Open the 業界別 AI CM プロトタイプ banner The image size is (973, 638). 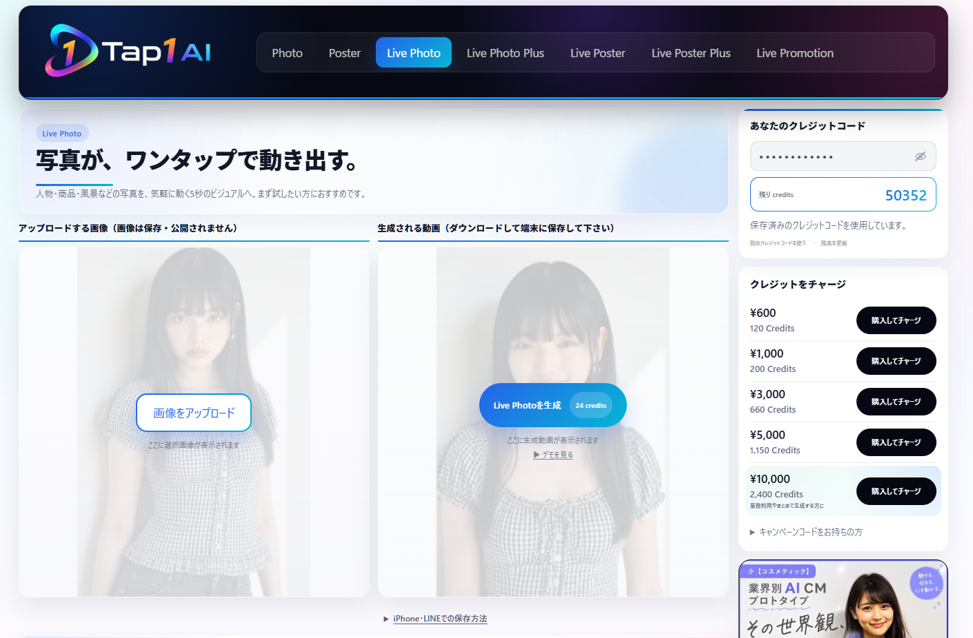click(x=843, y=599)
